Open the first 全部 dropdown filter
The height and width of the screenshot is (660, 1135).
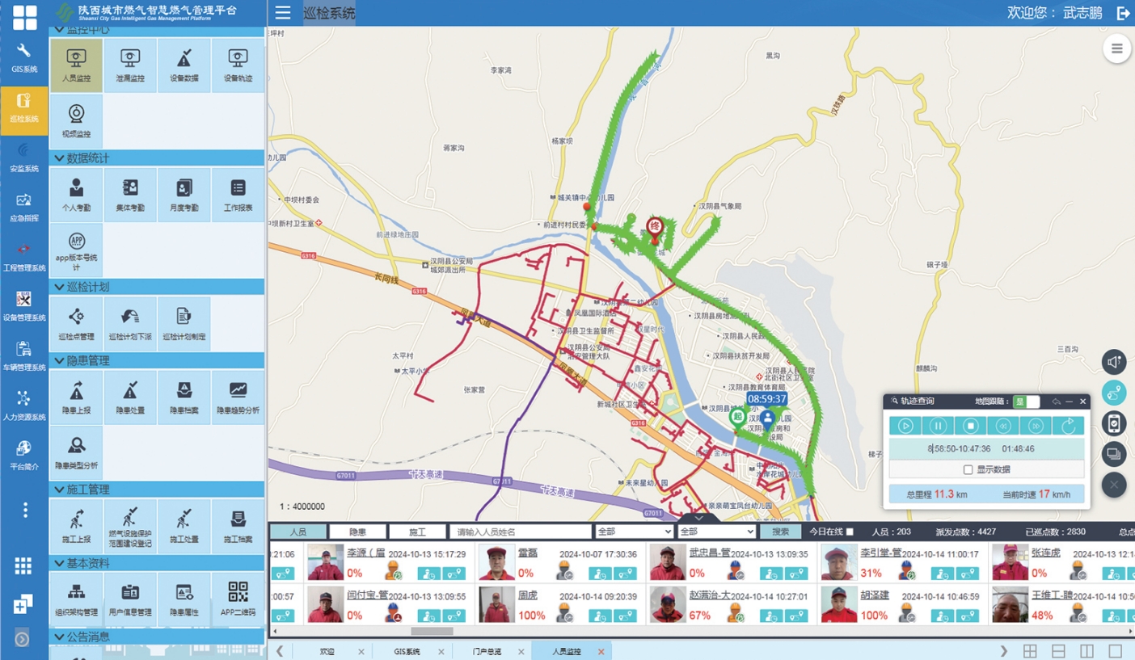(634, 532)
